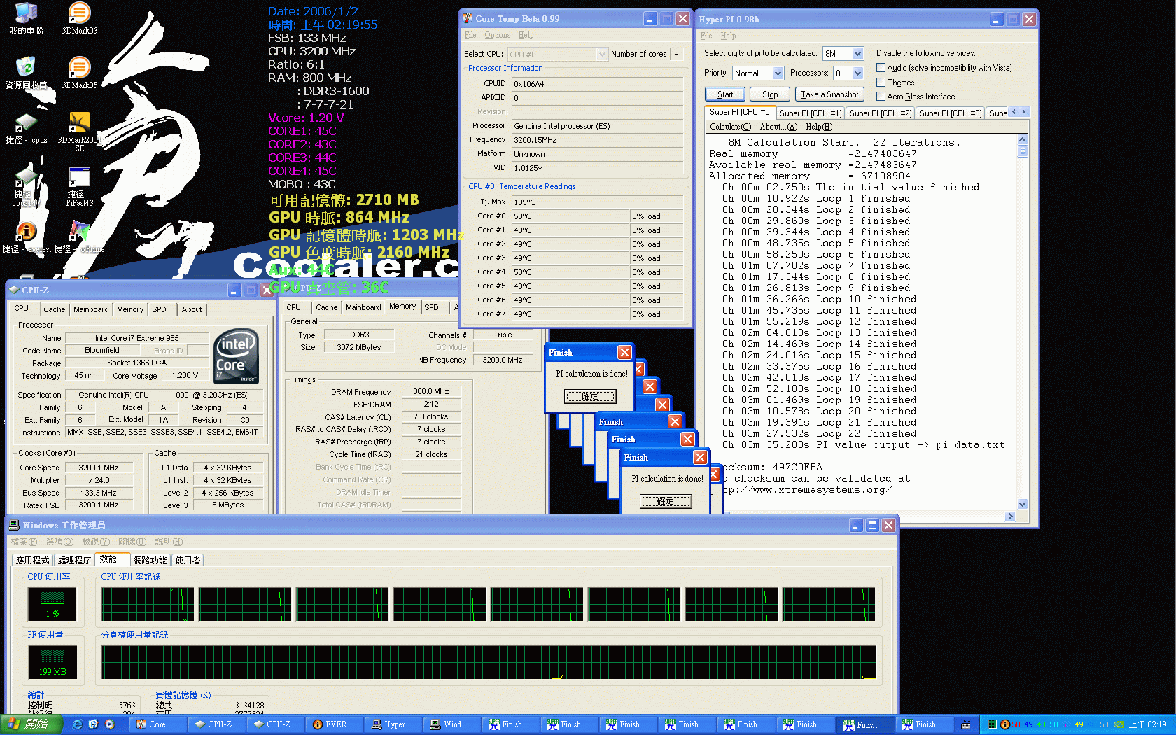Screen dimensions: 1176x735
Task: Confirm the back Finish dialog with 確定
Action: pos(590,397)
